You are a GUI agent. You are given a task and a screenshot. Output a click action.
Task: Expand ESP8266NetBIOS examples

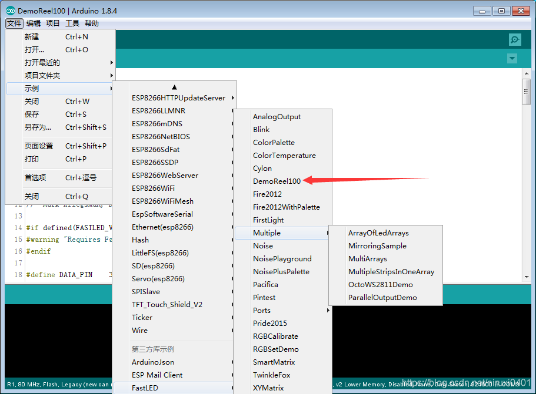click(x=174, y=137)
